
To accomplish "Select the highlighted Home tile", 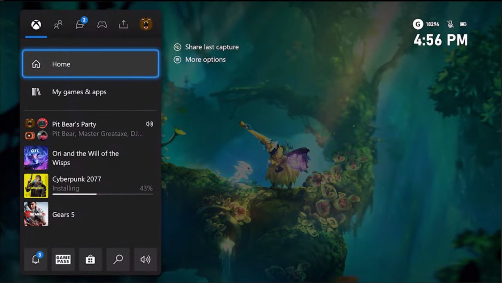I will (x=90, y=64).
